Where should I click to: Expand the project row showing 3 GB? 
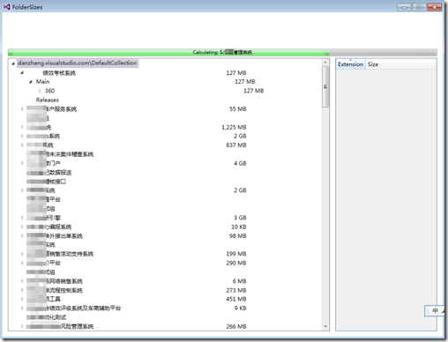tap(22, 218)
